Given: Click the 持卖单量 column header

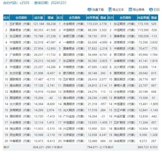Looking at the screenshot, I should [x=143, y=18].
